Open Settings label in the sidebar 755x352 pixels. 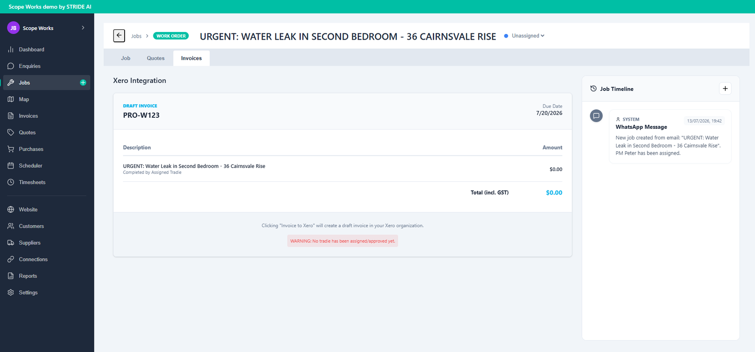pyautogui.click(x=28, y=293)
